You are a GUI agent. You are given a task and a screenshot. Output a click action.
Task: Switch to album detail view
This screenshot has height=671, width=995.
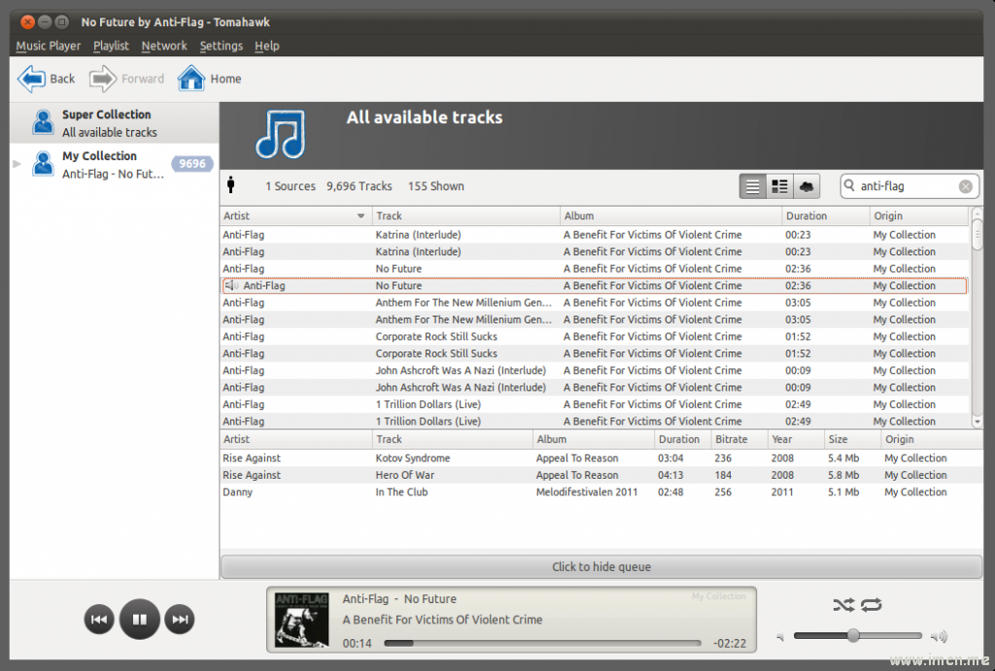click(x=779, y=186)
